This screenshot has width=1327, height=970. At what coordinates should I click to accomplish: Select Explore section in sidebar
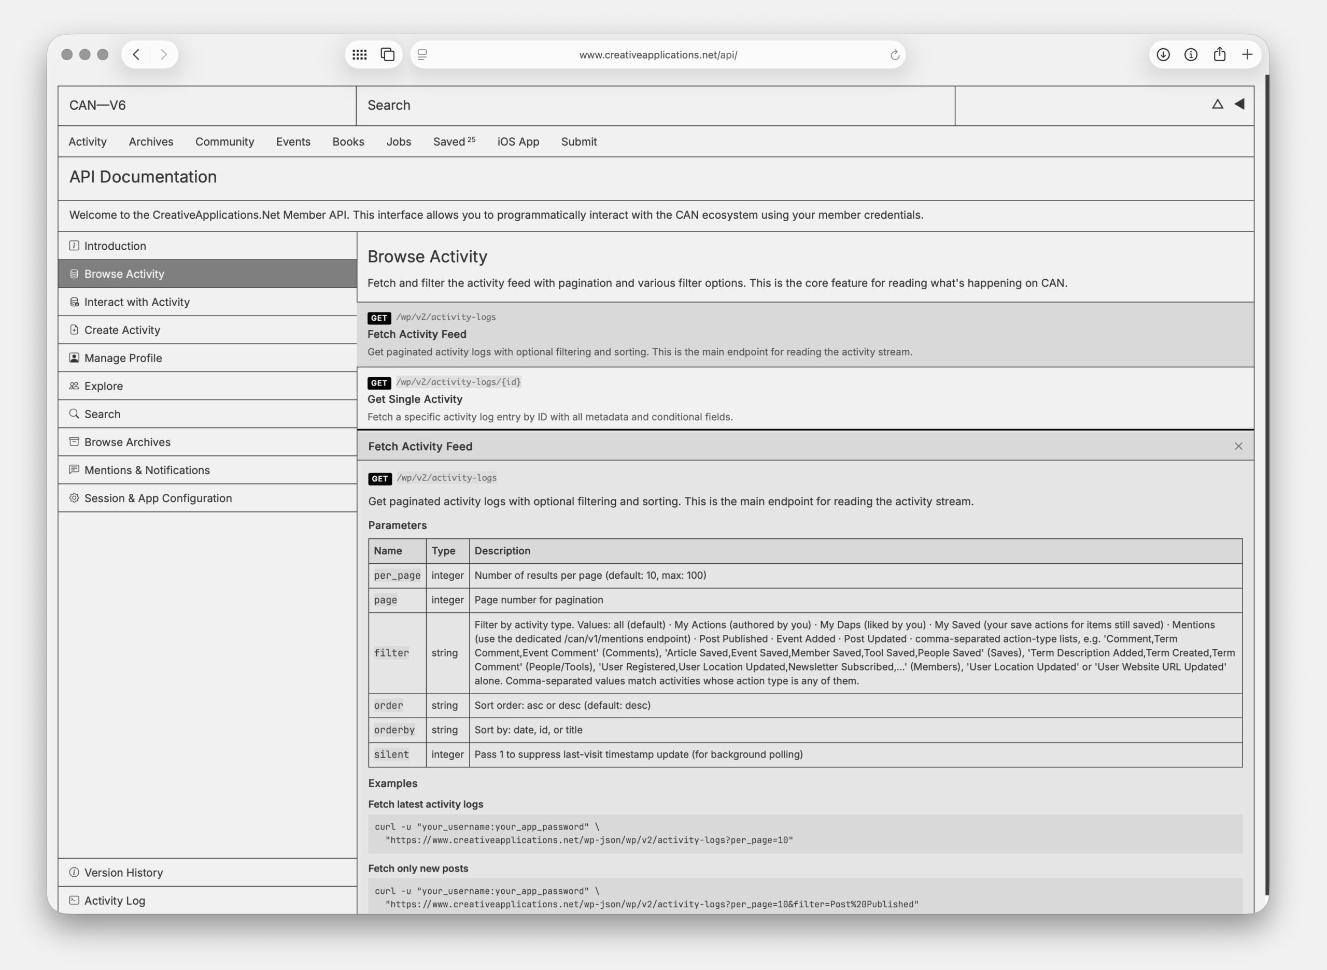tap(207, 386)
